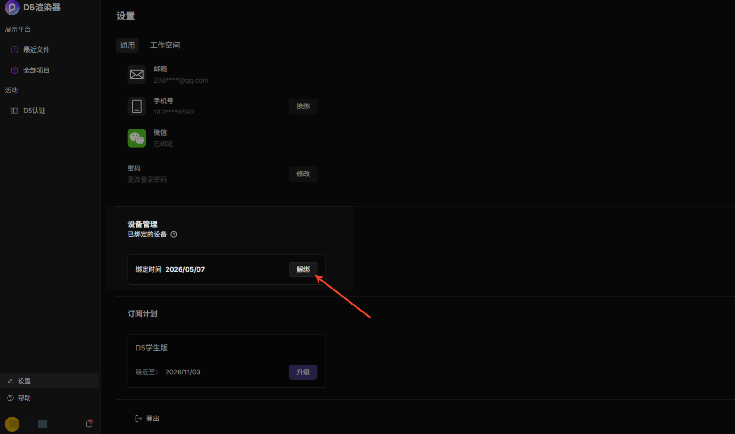Click the square icon beside the avatar
This screenshot has height=434, width=735.
point(42,424)
